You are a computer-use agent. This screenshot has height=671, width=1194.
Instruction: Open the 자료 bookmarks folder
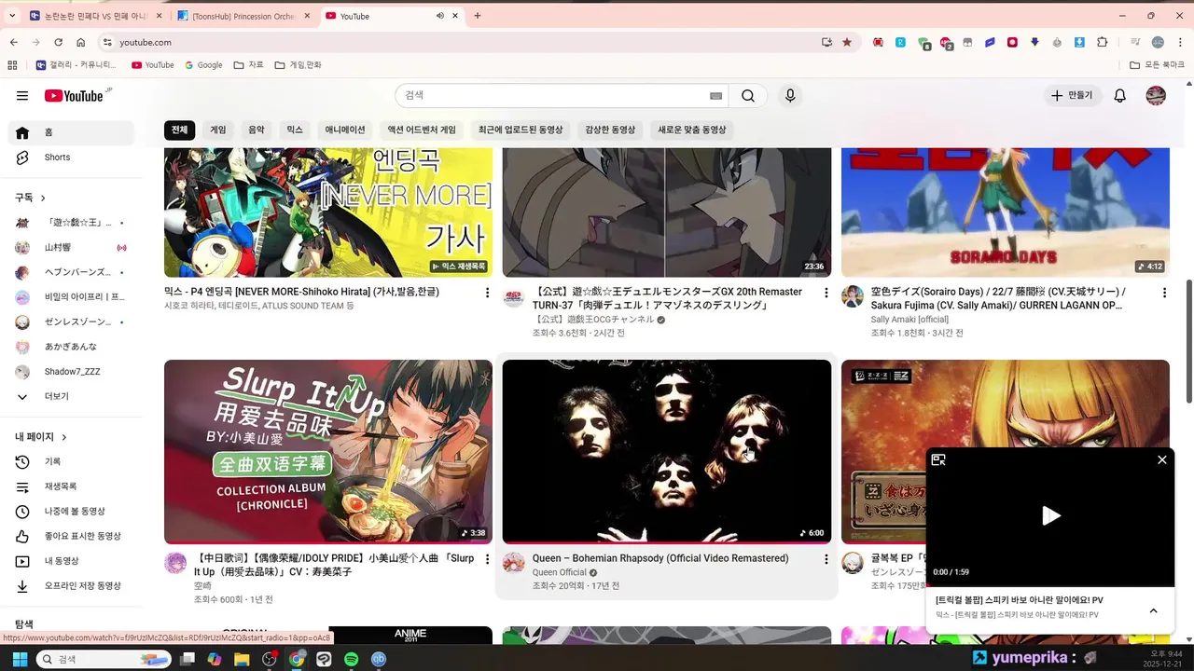coord(248,65)
